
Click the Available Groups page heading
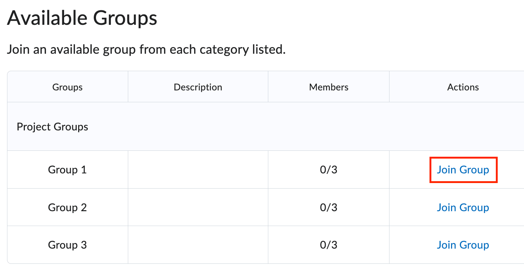click(x=82, y=17)
